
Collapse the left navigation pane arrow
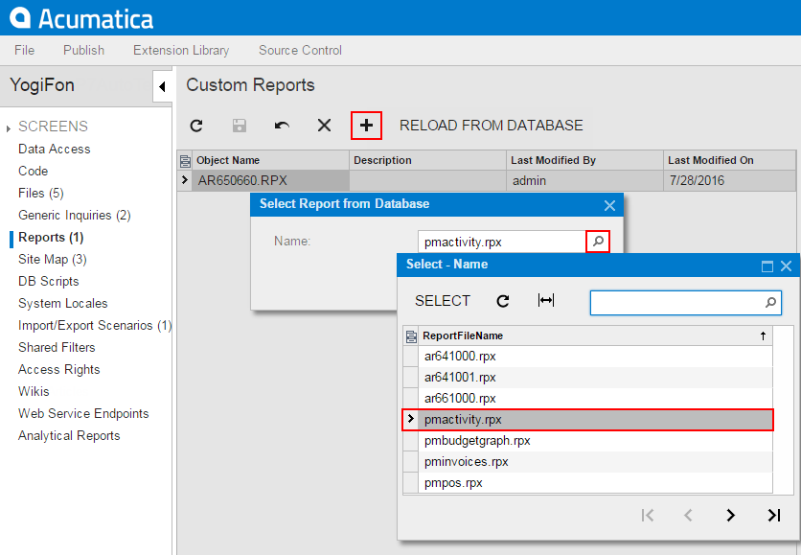pos(162,87)
